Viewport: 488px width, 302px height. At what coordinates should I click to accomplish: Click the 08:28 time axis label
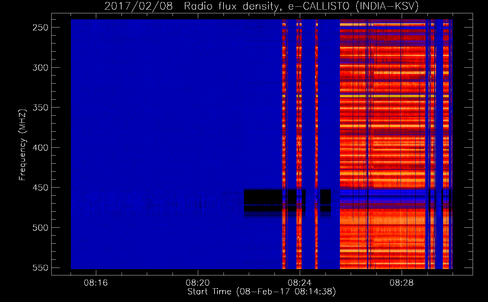[x=401, y=283]
